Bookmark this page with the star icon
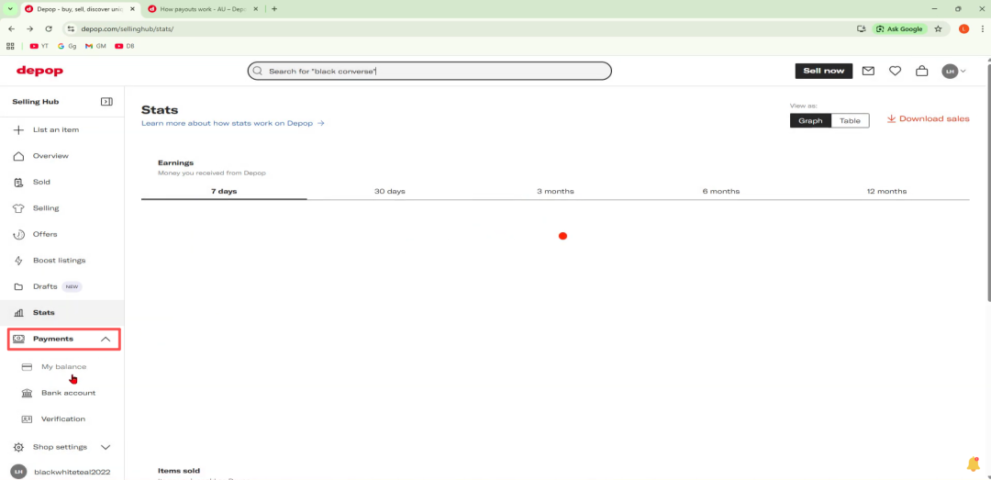The height and width of the screenshot is (480, 991). pyautogui.click(x=938, y=29)
